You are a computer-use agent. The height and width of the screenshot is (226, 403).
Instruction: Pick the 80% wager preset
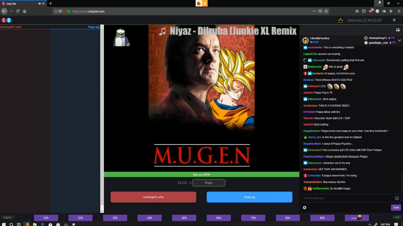[288, 218]
